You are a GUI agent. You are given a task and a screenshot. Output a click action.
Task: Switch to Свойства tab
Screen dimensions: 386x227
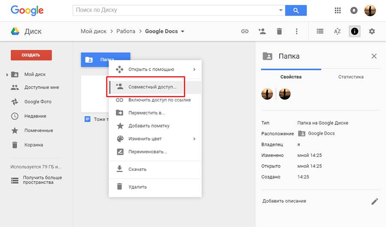pyautogui.click(x=291, y=77)
